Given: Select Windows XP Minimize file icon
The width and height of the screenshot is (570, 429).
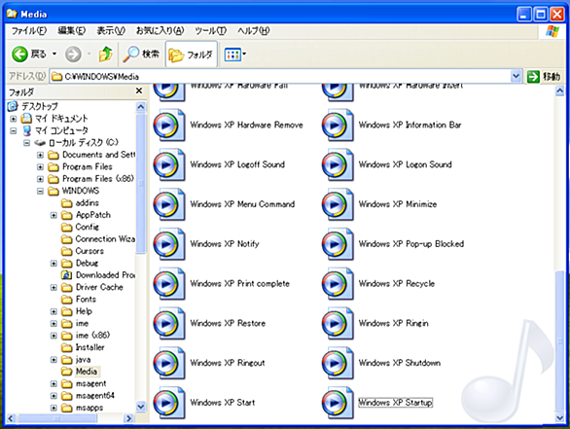Looking at the screenshot, I should (338, 204).
